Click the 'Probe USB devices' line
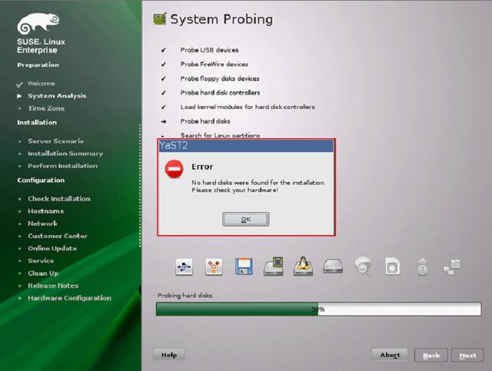Screen dimensions: 492x371 pos(209,50)
